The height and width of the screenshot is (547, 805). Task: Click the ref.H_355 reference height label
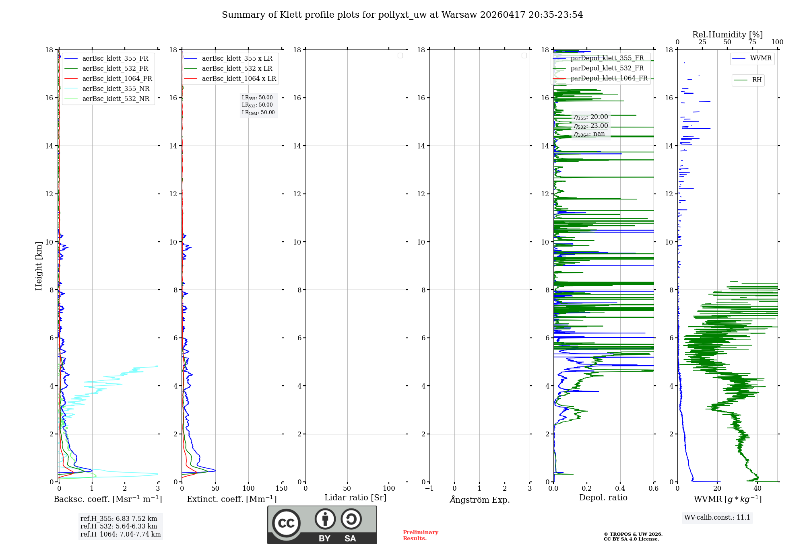(119, 519)
